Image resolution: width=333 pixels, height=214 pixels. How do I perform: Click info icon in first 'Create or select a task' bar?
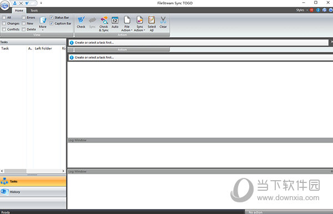[72, 43]
